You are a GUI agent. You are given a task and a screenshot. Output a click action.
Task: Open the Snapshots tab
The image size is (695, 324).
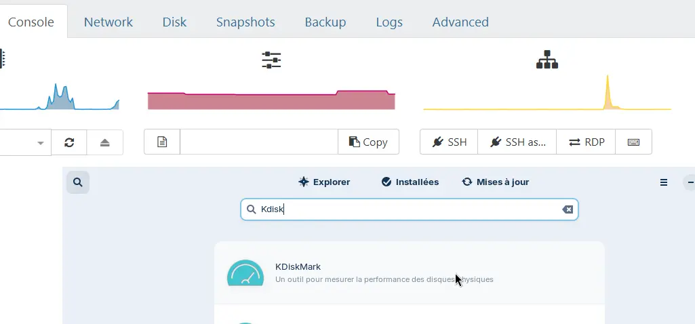pyautogui.click(x=245, y=22)
